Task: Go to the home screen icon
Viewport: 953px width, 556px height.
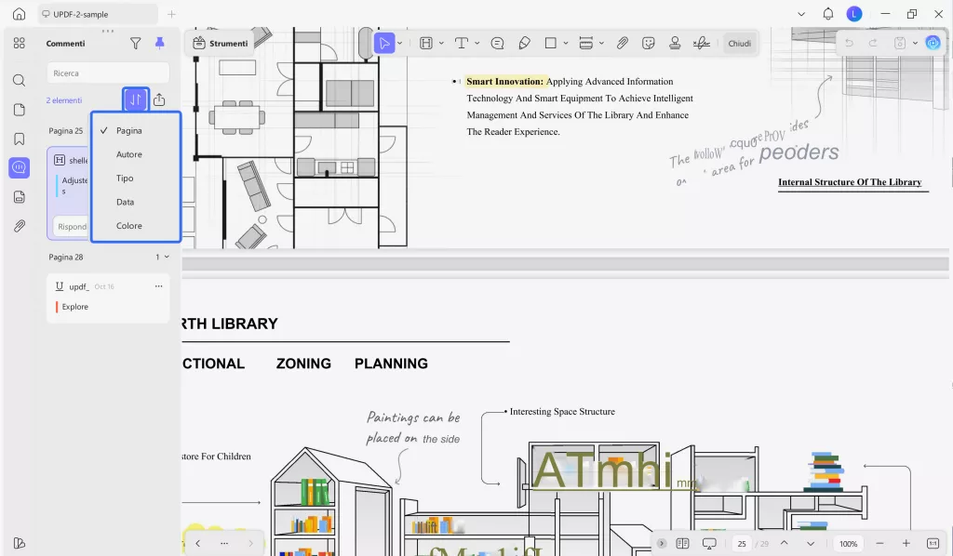Action: (x=19, y=14)
